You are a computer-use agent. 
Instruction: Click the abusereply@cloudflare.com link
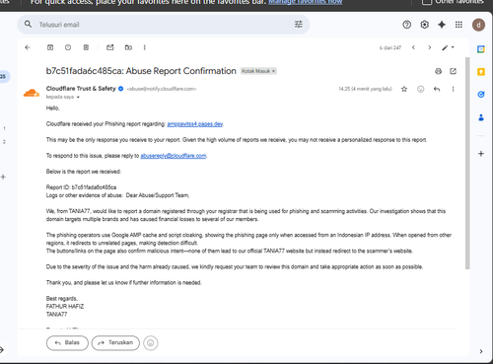(x=174, y=156)
